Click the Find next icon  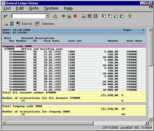click(x=95, y=16)
